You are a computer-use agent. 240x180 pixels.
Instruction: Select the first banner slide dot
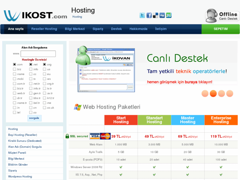pos(205,93)
